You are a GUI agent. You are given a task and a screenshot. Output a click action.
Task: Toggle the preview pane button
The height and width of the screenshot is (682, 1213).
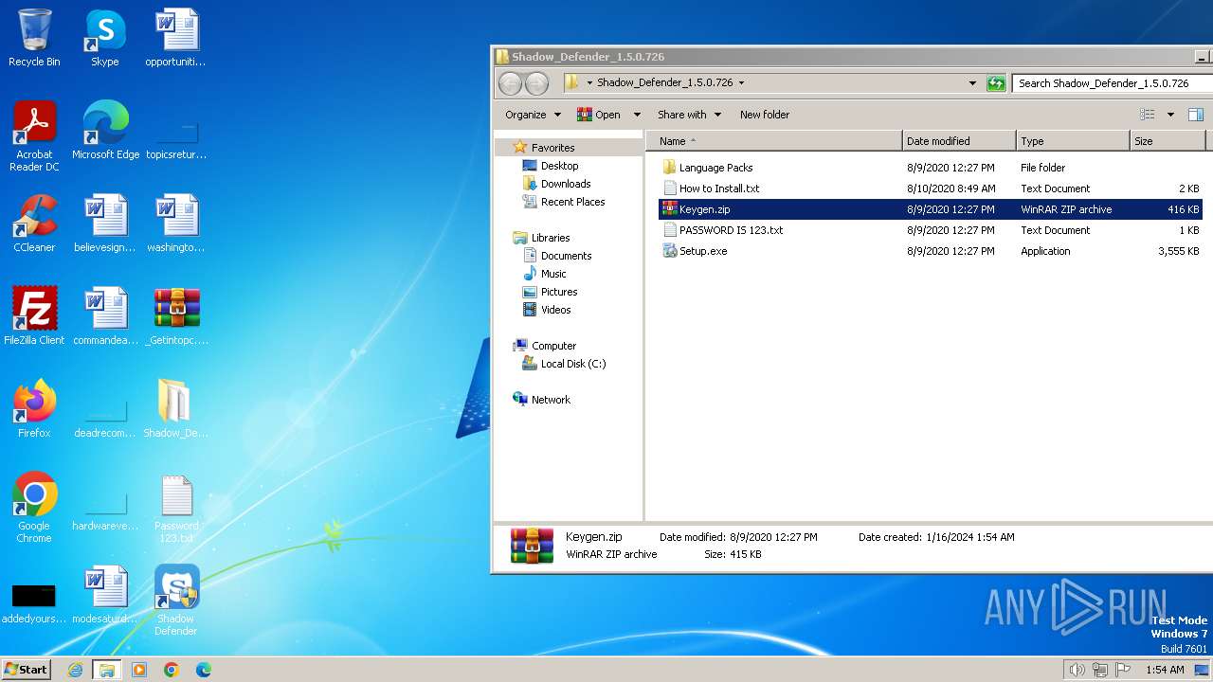click(x=1196, y=115)
